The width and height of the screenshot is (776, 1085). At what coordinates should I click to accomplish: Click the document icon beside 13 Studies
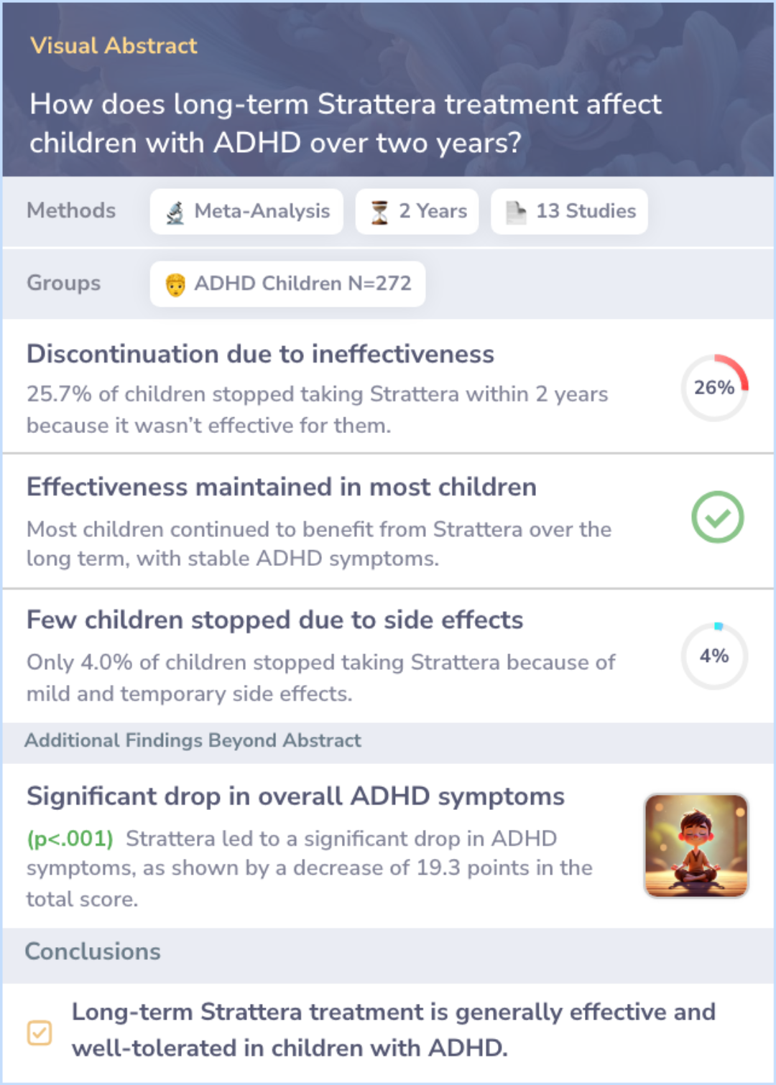516,212
